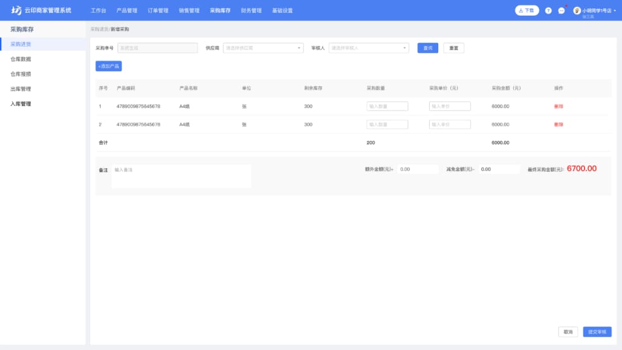Open 入库管理 in the sidebar
The height and width of the screenshot is (350, 622).
[21, 104]
